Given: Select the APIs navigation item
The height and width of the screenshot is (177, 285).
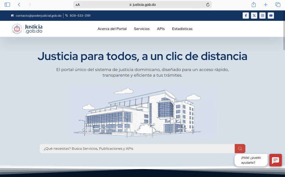Looking at the screenshot, I should 161,29.
